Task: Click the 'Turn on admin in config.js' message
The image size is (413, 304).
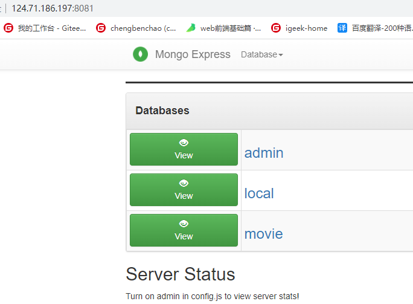Action: [x=213, y=296]
